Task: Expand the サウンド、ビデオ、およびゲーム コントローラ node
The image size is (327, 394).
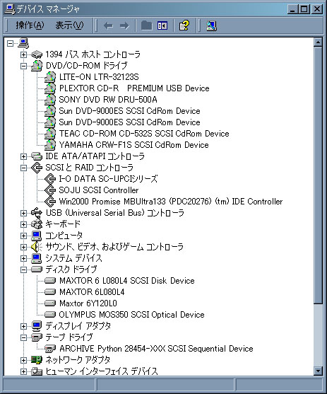Action: click(23, 247)
